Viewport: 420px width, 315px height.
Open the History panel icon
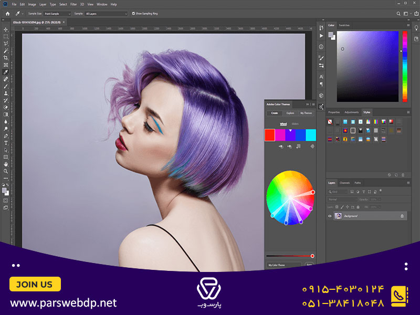pos(321,28)
